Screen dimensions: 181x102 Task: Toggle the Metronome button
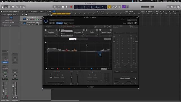pos(127,7)
